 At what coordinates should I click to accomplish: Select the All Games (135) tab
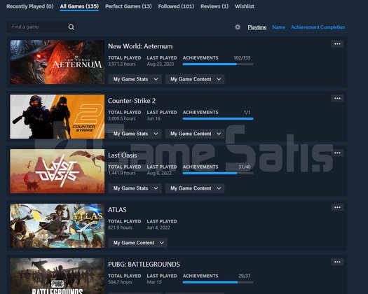[79, 6]
